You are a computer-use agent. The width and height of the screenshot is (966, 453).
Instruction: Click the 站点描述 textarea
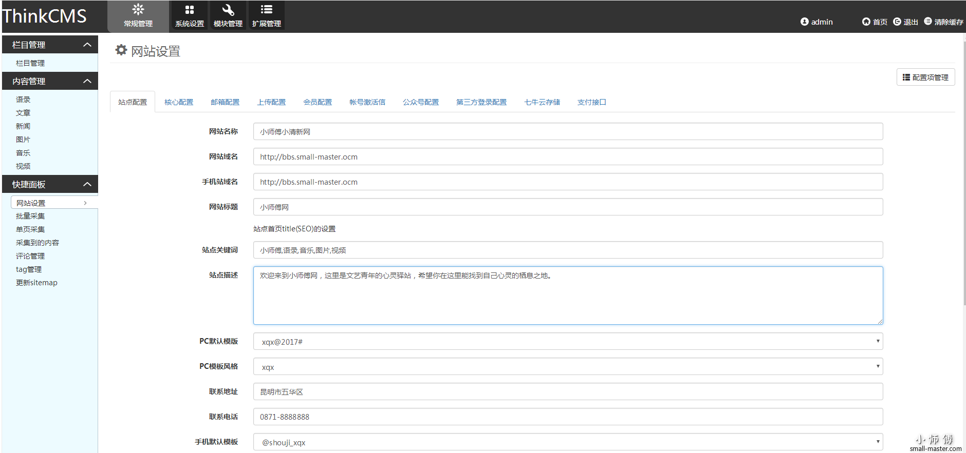[568, 296]
